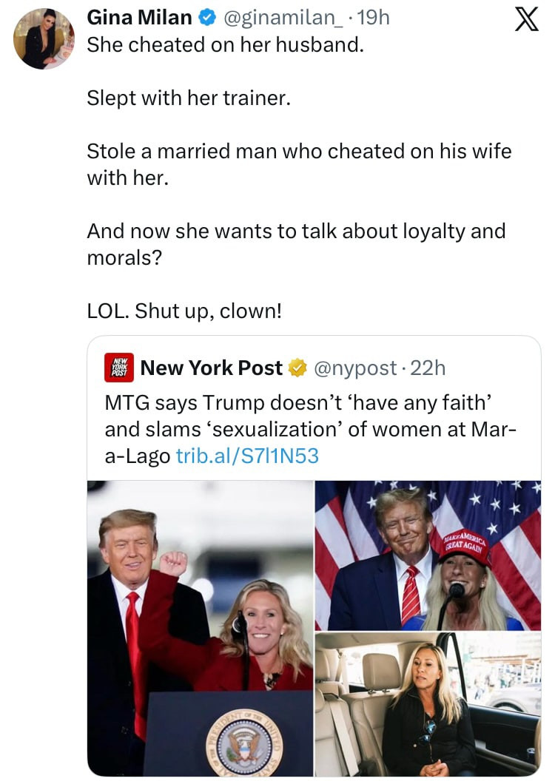Open the photo with American flag backdrop
This screenshot has width=555, height=784.
pos(428,555)
